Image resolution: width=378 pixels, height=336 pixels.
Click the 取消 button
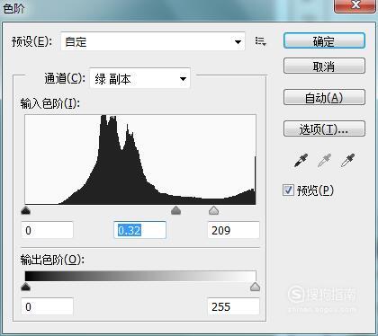[324, 66]
